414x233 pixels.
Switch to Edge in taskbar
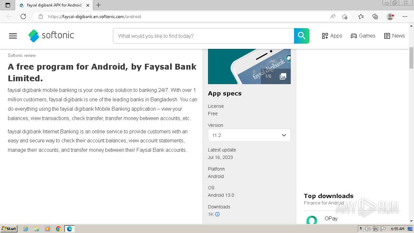[70, 229]
